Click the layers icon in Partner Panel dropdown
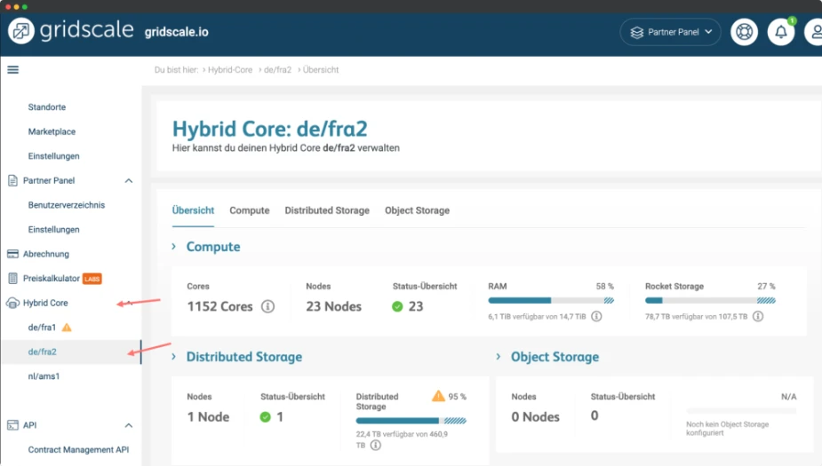Image resolution: width=822 pixels, height=466 pixels. click(637, 33)
